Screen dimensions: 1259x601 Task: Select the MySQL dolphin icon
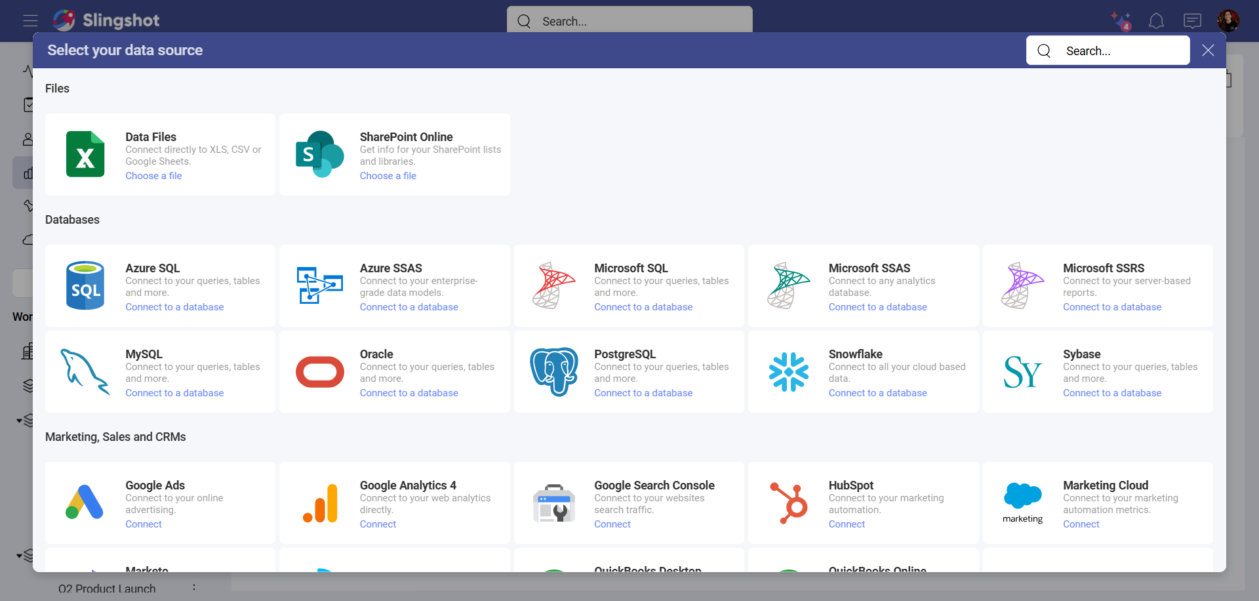85,371
